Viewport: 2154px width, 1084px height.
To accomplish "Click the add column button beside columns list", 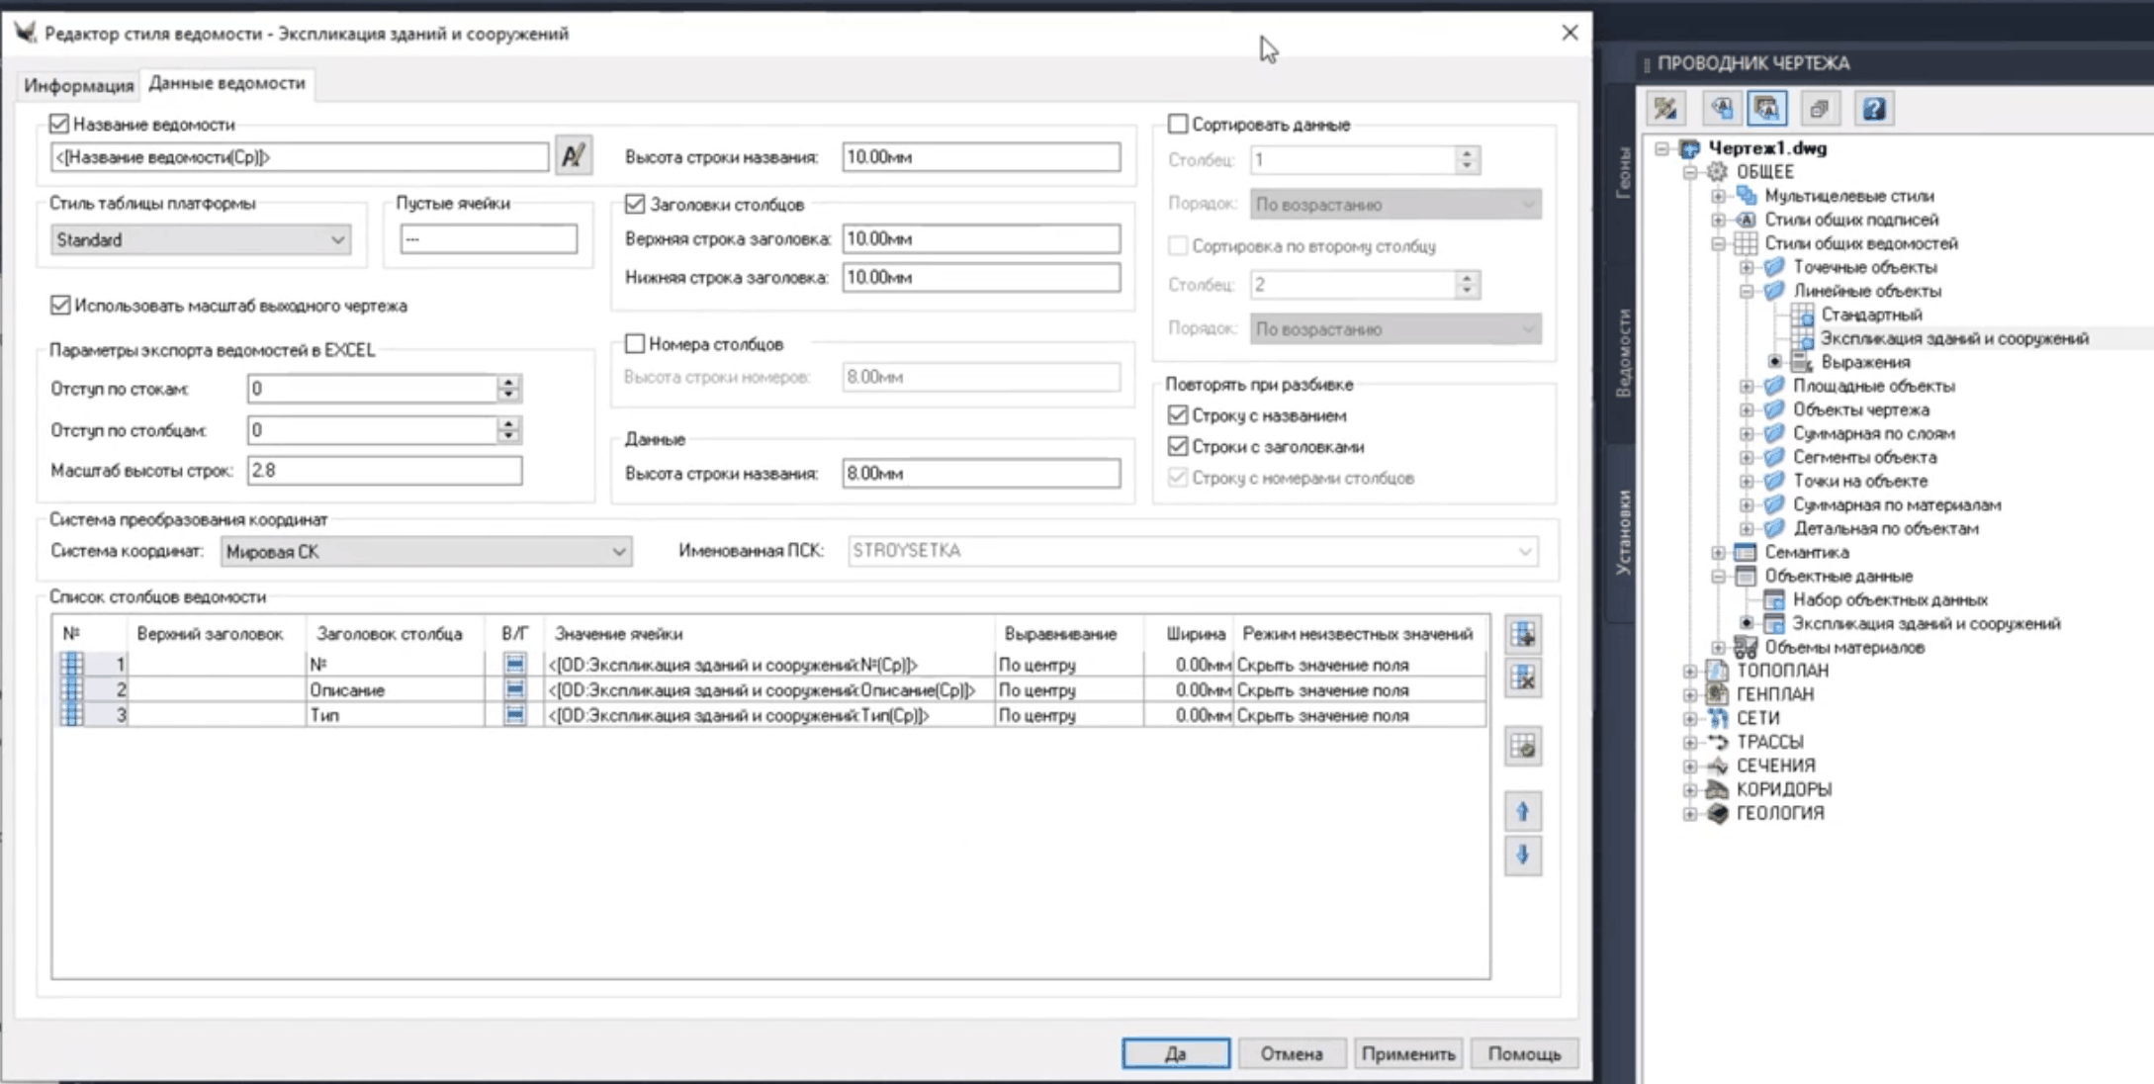I will point(1523,635).
